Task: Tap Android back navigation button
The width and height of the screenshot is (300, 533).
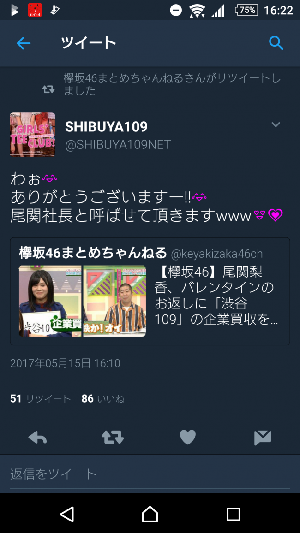Action: click(x=66, y=514)
